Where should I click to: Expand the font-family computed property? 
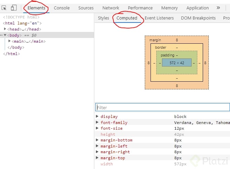click(x=97, y=122)
